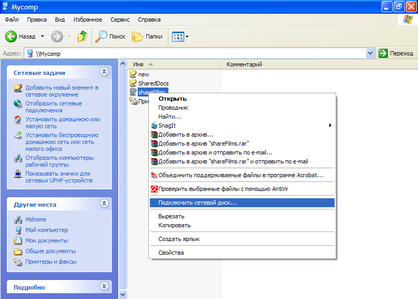Click 'Мой компьютер' link in sidebar

46,230
